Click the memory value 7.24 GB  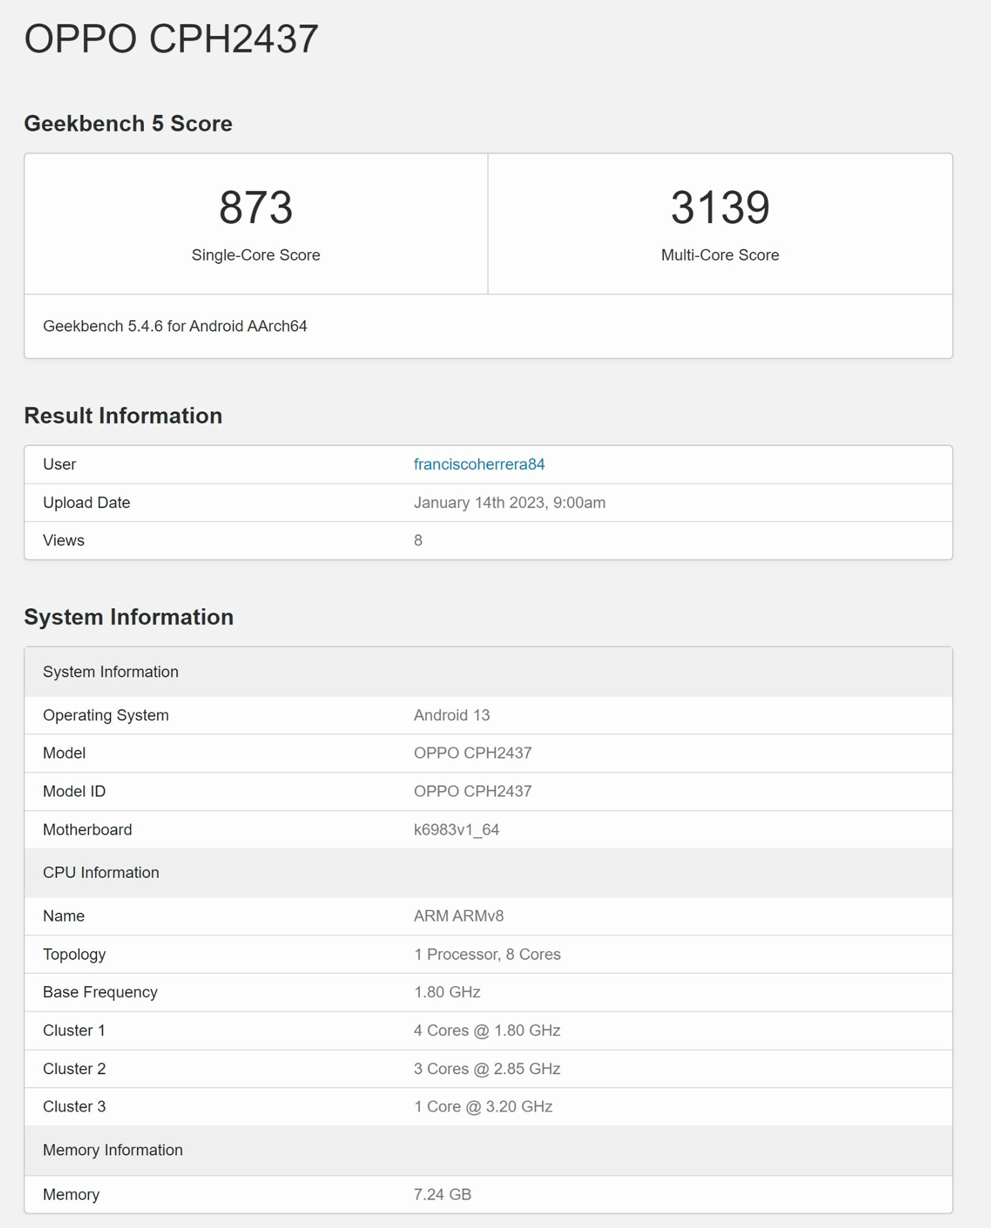click(442, 1194)
